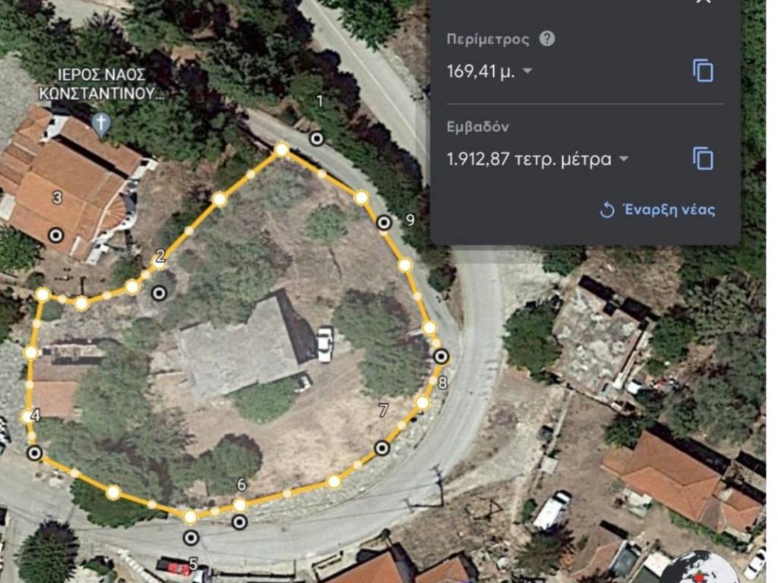Click the target marker next to number 9
778x583 pixels.
[x=384, y=222]
